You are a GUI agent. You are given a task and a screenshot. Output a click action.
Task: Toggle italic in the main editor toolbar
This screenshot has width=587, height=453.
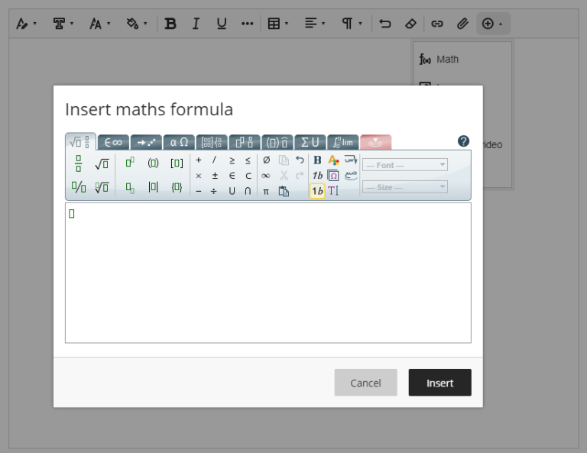coord(196,24)
